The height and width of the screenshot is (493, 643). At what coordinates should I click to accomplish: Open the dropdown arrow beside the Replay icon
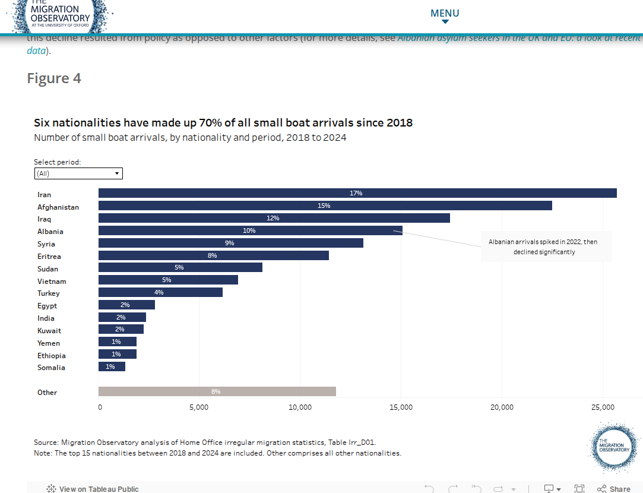pos(514,489)
